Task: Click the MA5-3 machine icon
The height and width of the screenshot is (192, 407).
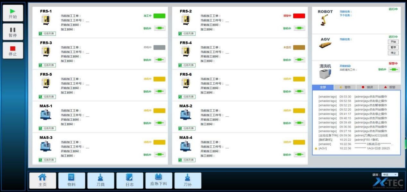Action: click(46, 146)
